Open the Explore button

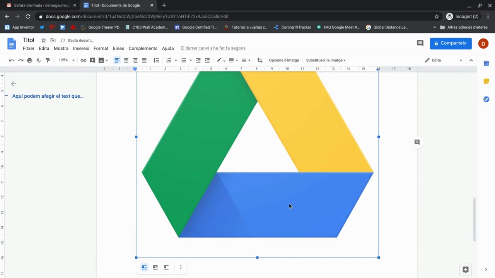[x=466, y=270]
